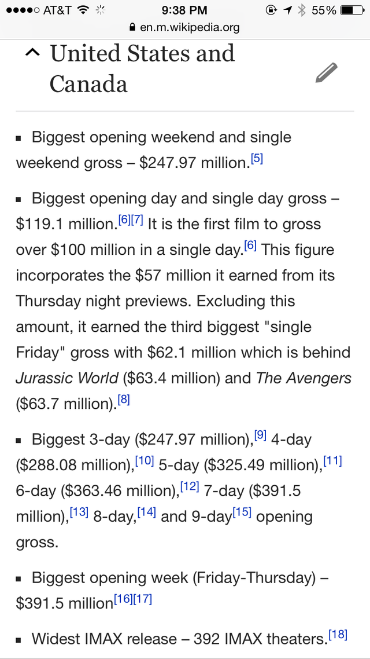
Task: Open citation [5] after $247.97 million
Action: pyautogui.click(x=257, y=159)
